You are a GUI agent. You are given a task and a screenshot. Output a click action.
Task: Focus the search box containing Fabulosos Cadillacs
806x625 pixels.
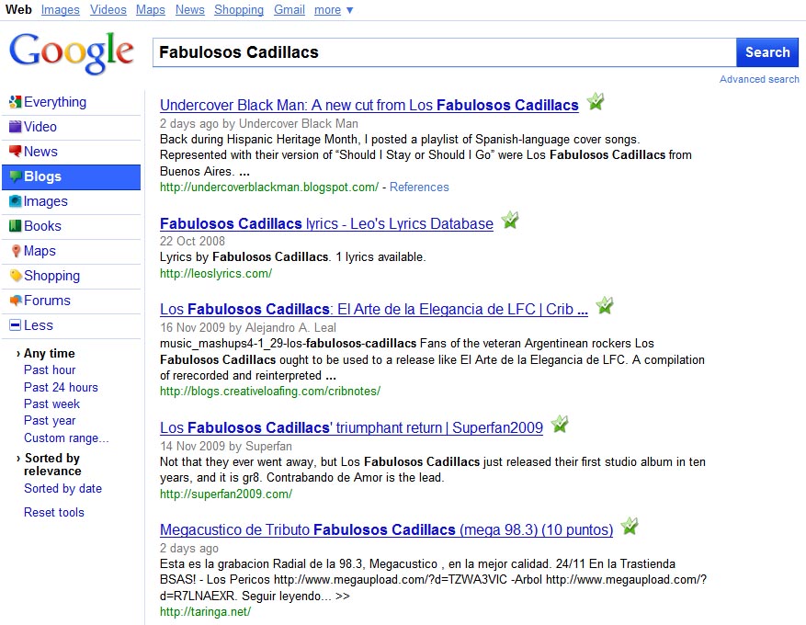pos(444,52)
